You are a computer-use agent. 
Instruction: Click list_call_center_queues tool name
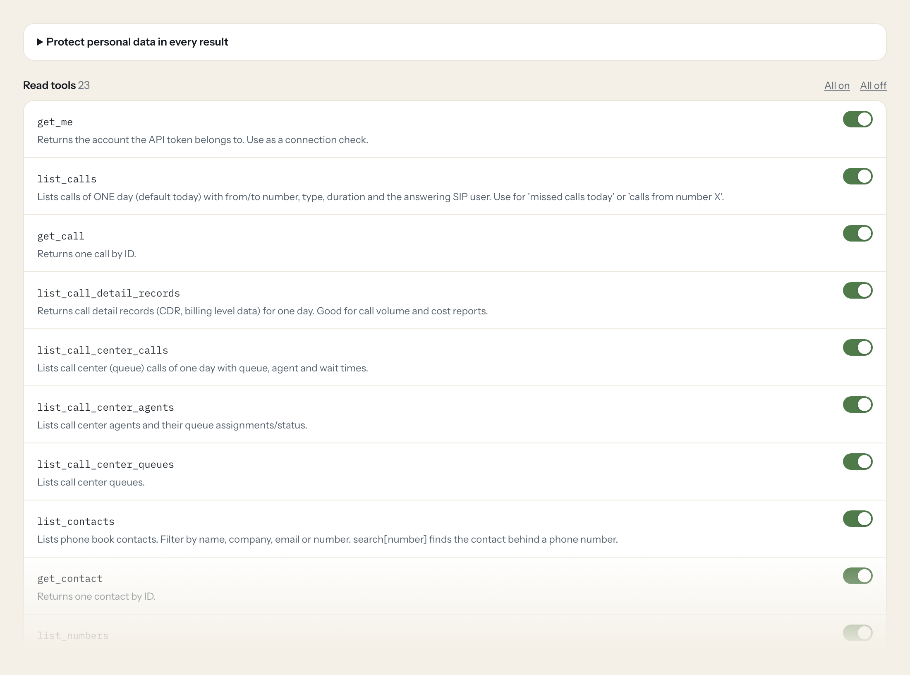pyautogui.click(x=105, y=464)
